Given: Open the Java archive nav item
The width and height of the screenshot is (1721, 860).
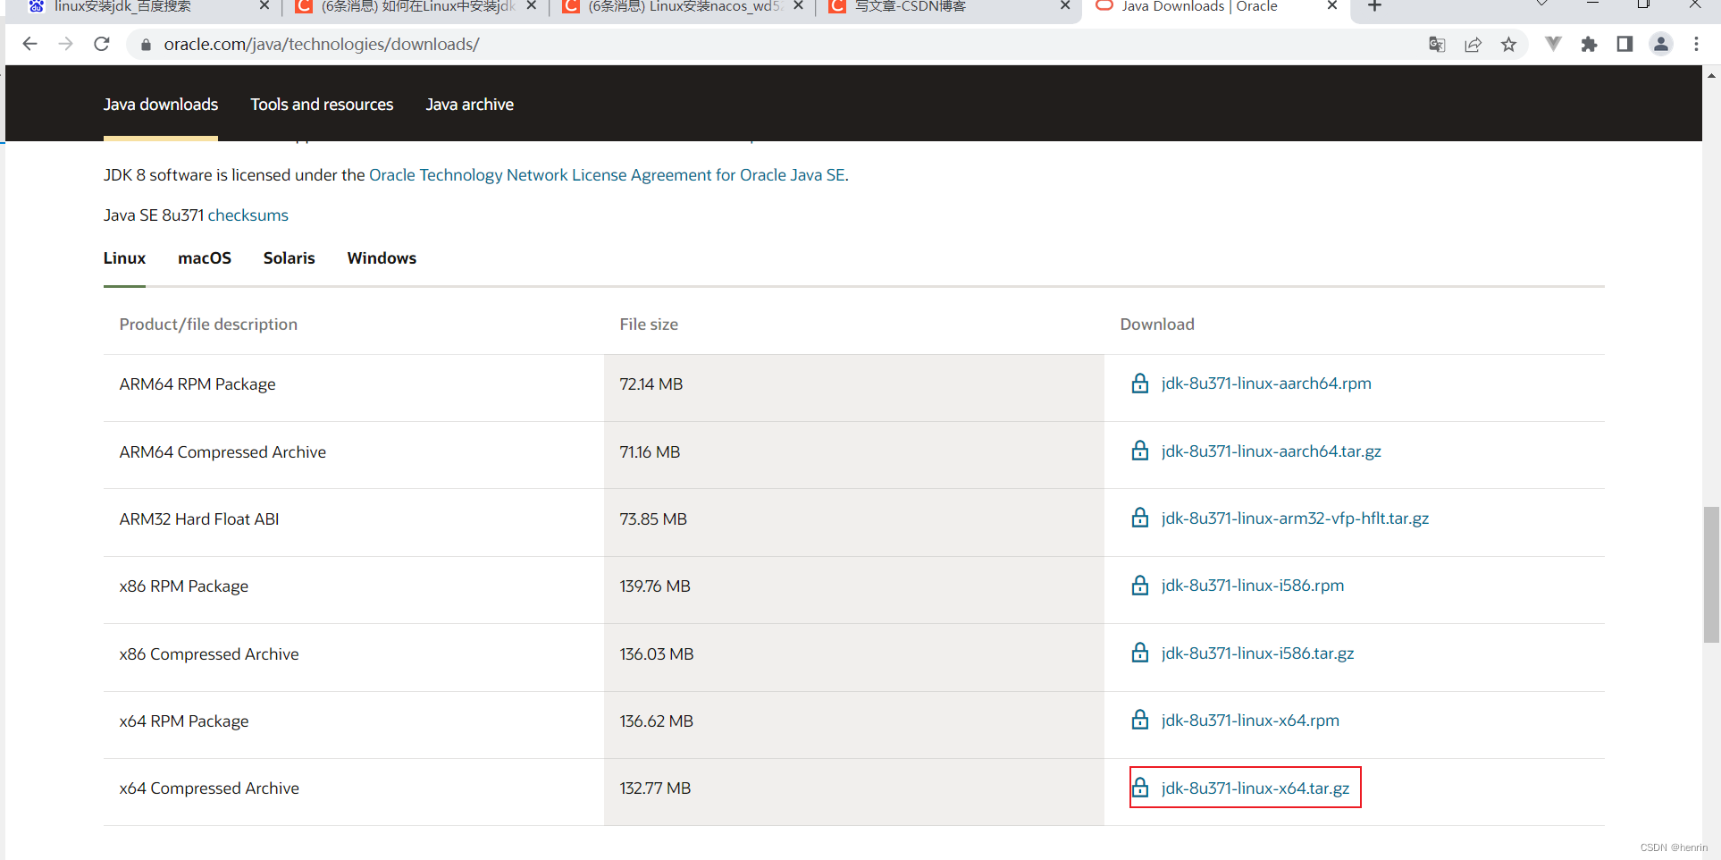Looking at the screenshot, I should (x=470, y=105).
